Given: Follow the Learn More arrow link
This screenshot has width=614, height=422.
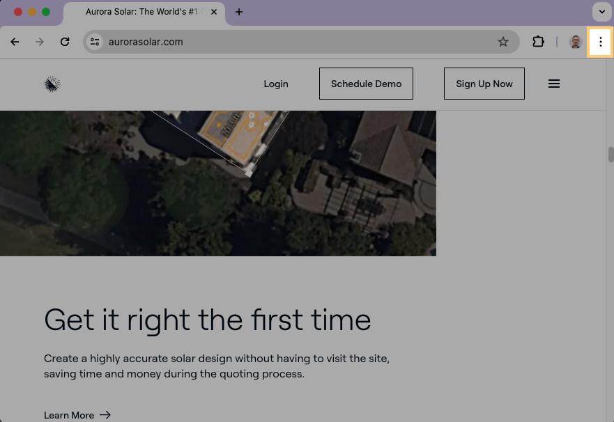Looking at the screenshot, I should coord(77,414).
